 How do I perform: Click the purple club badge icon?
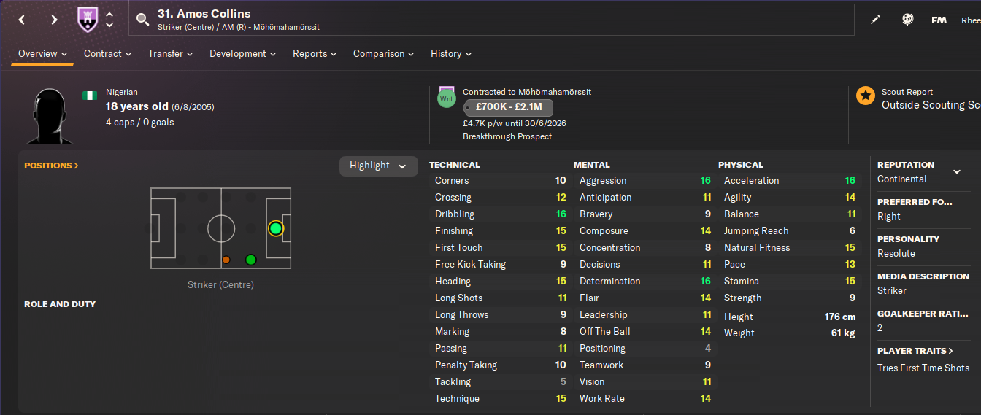point(88,20)
